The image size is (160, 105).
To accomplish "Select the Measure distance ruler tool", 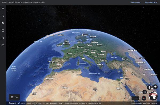I will pos(3,45).
